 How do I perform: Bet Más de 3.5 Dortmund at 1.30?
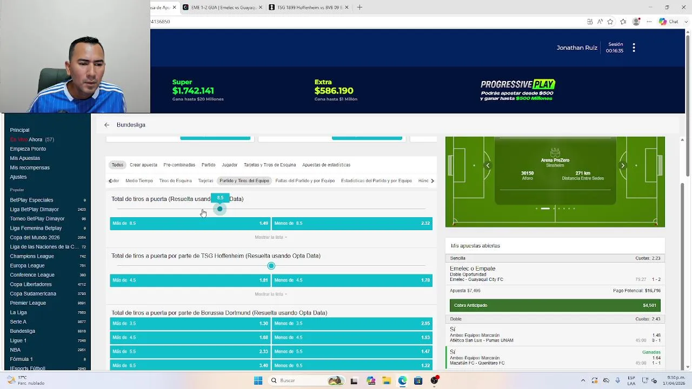click(190, 324)
